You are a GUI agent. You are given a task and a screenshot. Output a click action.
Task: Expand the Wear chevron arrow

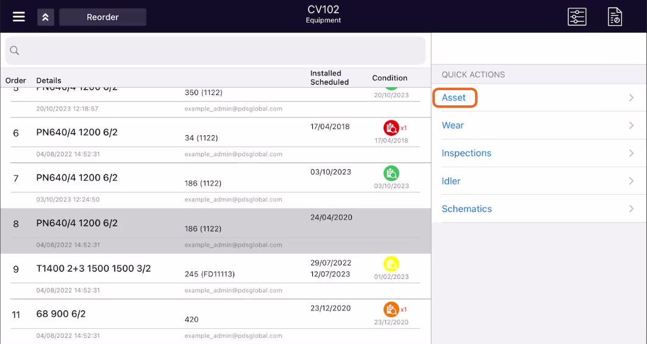(x=631, y=125)
